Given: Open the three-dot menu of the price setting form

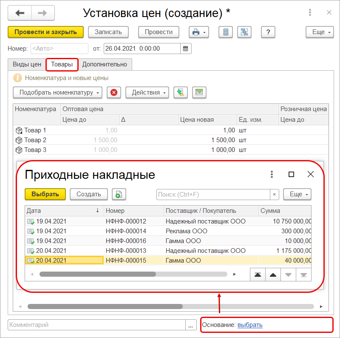Looking at the screenshot, I should coord(310,12).
